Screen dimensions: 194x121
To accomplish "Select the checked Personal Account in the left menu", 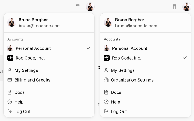I will (x=33, y=48).
